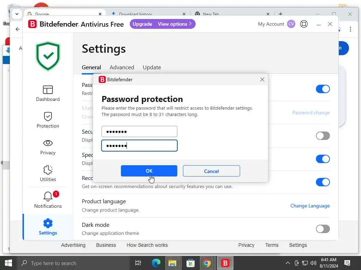Turn off the Password protection toggle

(x=323, y=89)
